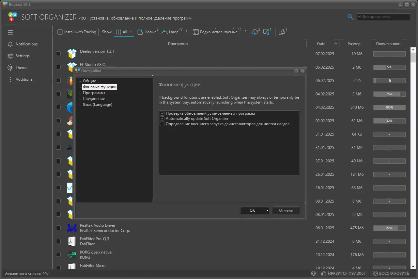Click the 100% popularity bar
This screenshot has width=418, height=279.
tap(389, 107)
